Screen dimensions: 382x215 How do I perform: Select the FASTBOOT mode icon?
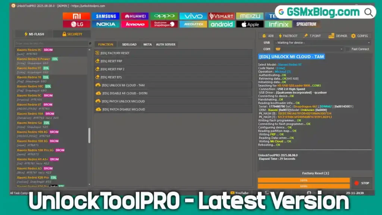(289, 36)
